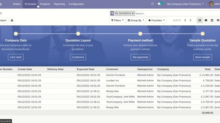Open the activities clock icon

(152, 4)
